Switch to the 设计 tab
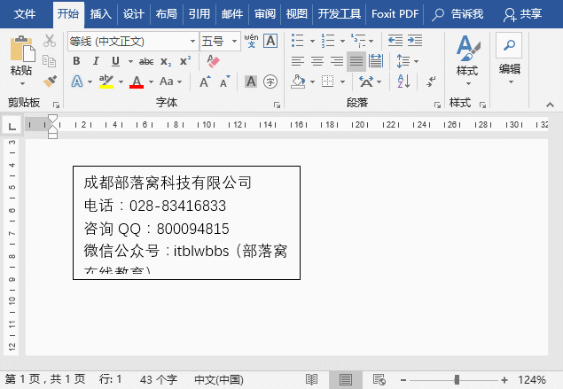This screenshot has height=389, width=563. (134, 14)
